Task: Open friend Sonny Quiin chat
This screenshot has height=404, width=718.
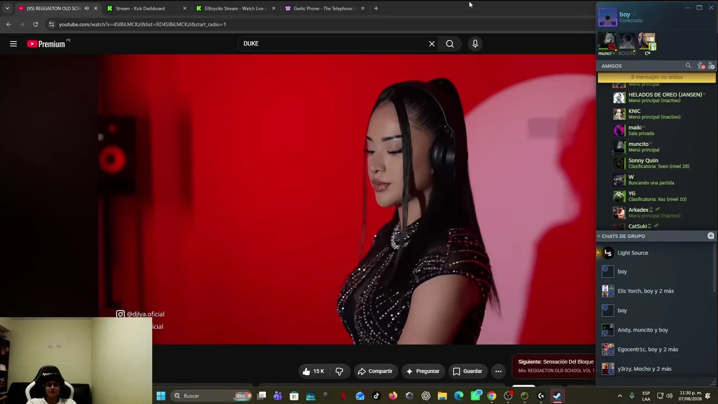Action: point(656,163)
